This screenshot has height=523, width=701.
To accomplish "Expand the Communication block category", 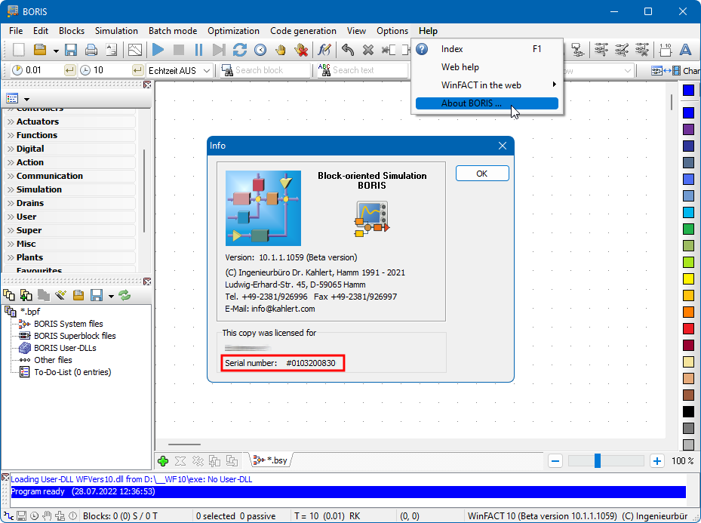I will 69,176.
